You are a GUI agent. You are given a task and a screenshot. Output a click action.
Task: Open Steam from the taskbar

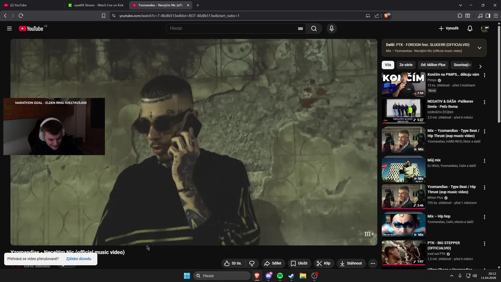click(x=291, y=276)
